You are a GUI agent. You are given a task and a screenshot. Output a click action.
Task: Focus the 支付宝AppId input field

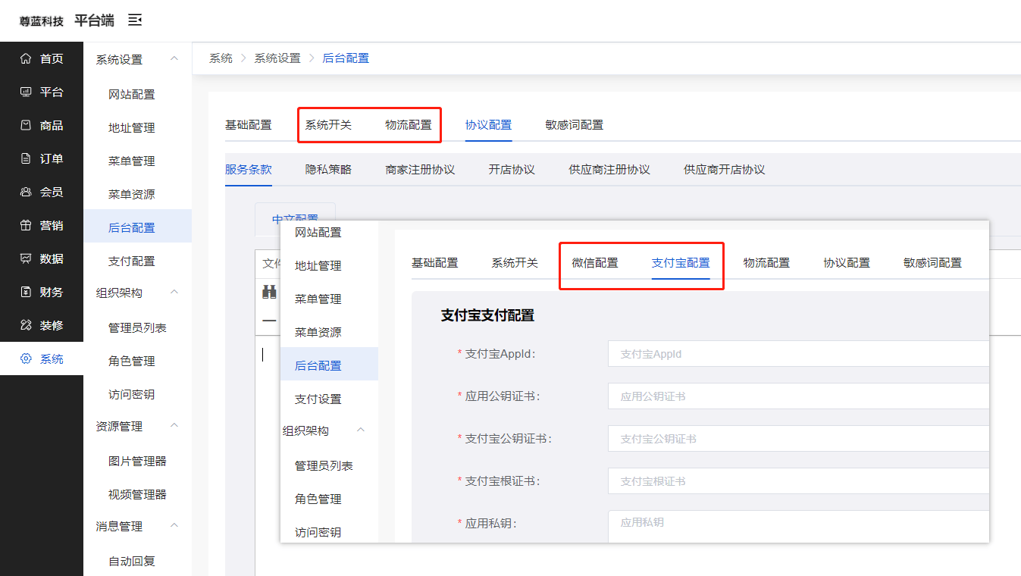pos(798,354)
